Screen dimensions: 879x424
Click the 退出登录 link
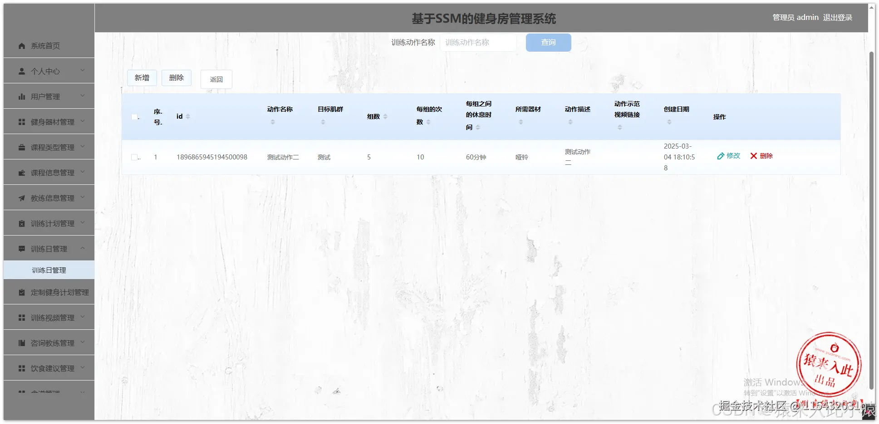pos(838,17)
